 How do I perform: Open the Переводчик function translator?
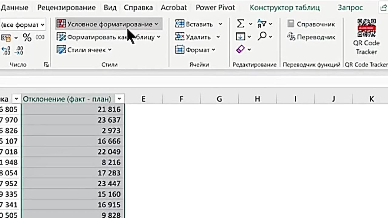tap(311, 37)
